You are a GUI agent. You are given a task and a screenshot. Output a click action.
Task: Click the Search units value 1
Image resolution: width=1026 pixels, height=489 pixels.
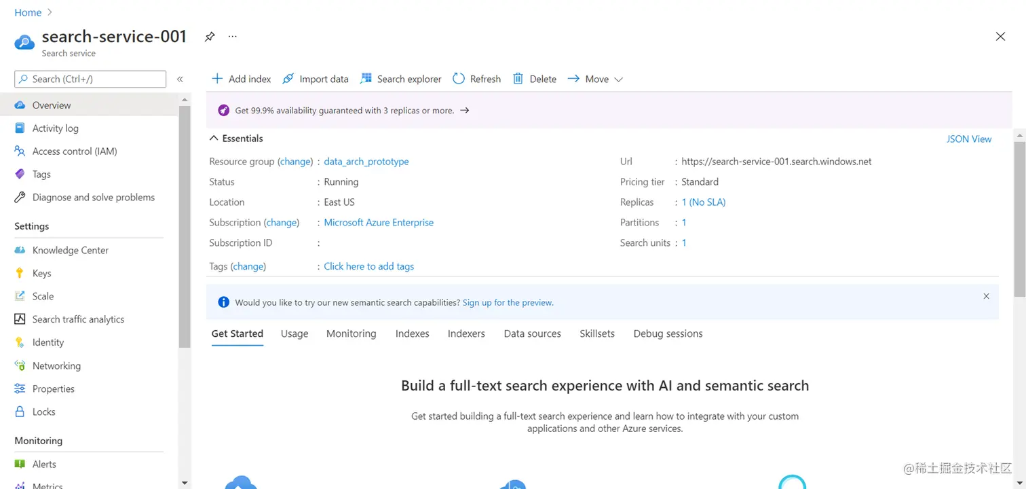pyautogui.click(x=684, y=242)
